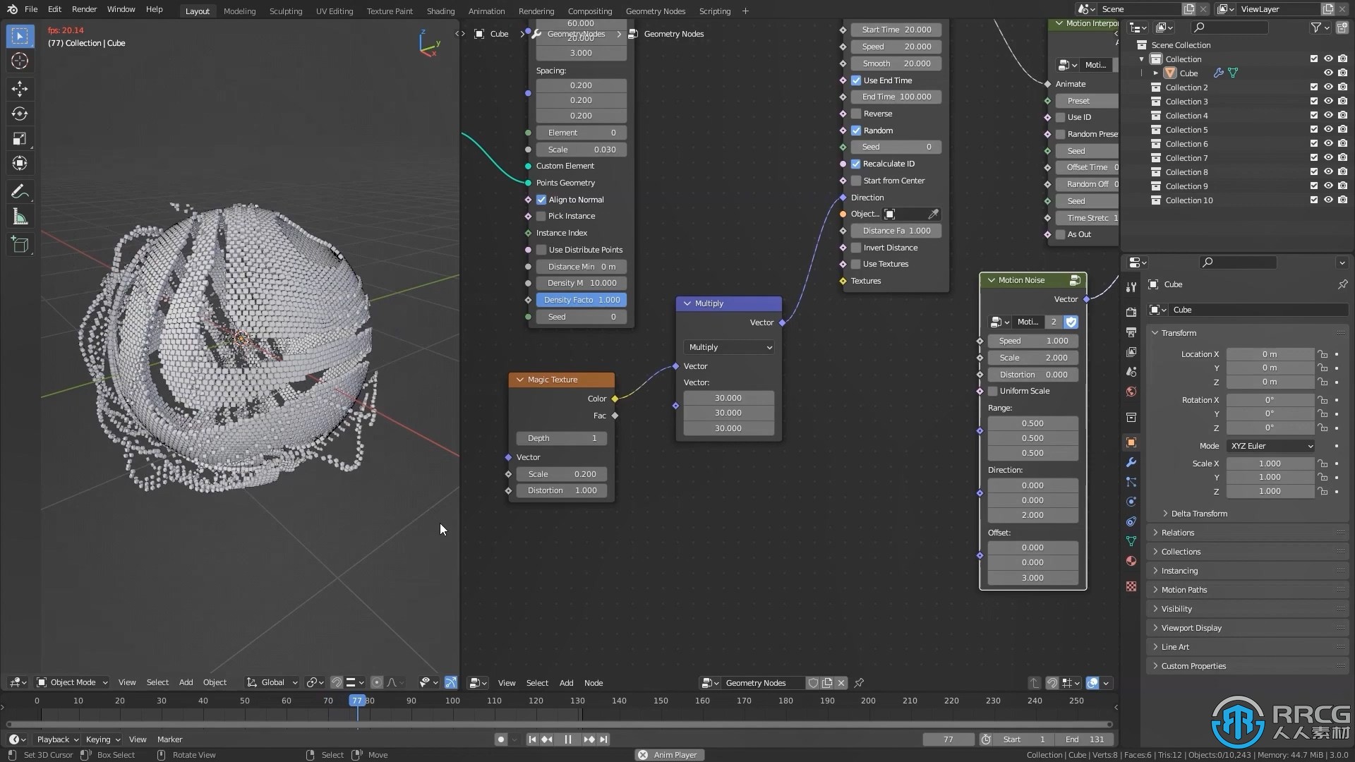This screenshot has width=1355, height=762.
Task: Click current frame field 77
Action: [x=948, y=739]
